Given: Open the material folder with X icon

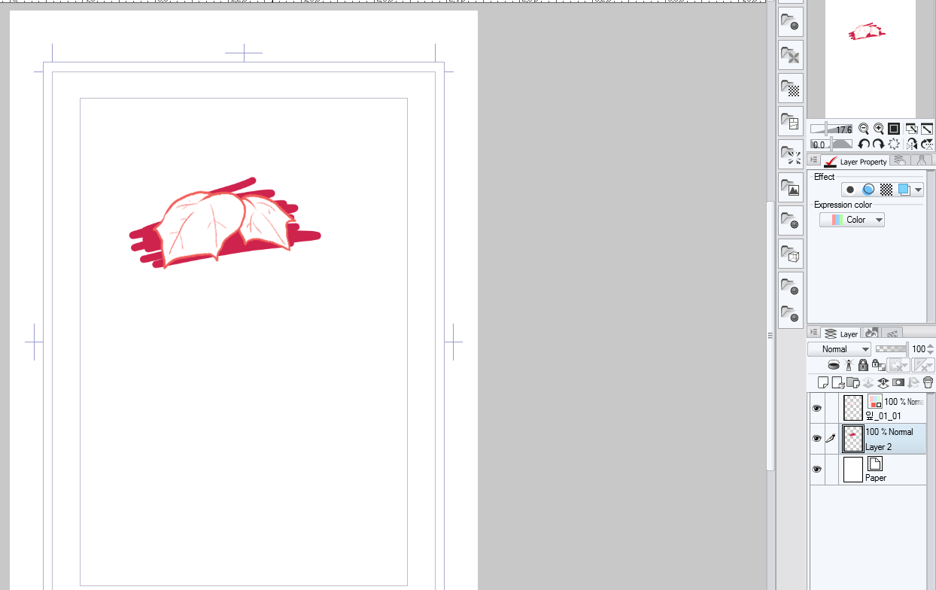Looking at the screenshot, I should tap(790, 55).
